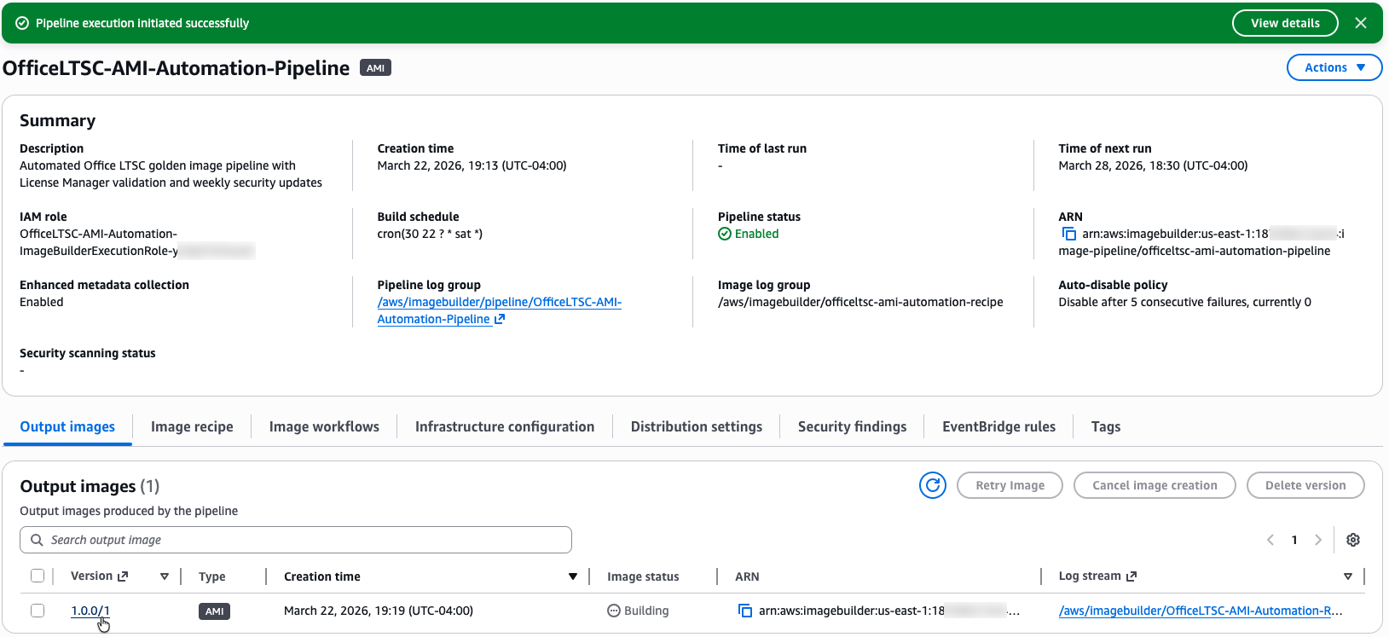Screen dimensions: 1389x637
Task: Open the Image workflows tab
Action: (324, 426)
